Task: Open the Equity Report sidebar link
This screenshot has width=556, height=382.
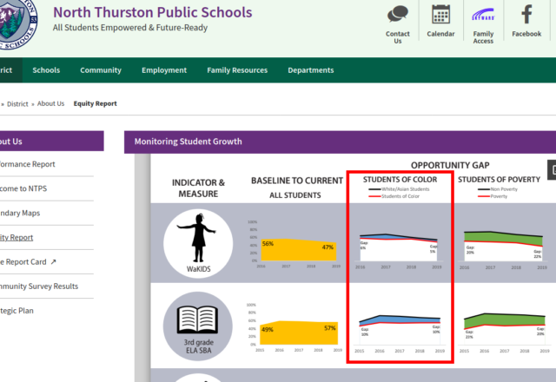Action: tap(17, 237)
